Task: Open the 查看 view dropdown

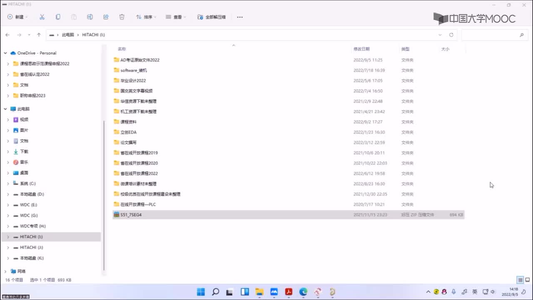Action: pyautogui.click(x=176, y=17)
